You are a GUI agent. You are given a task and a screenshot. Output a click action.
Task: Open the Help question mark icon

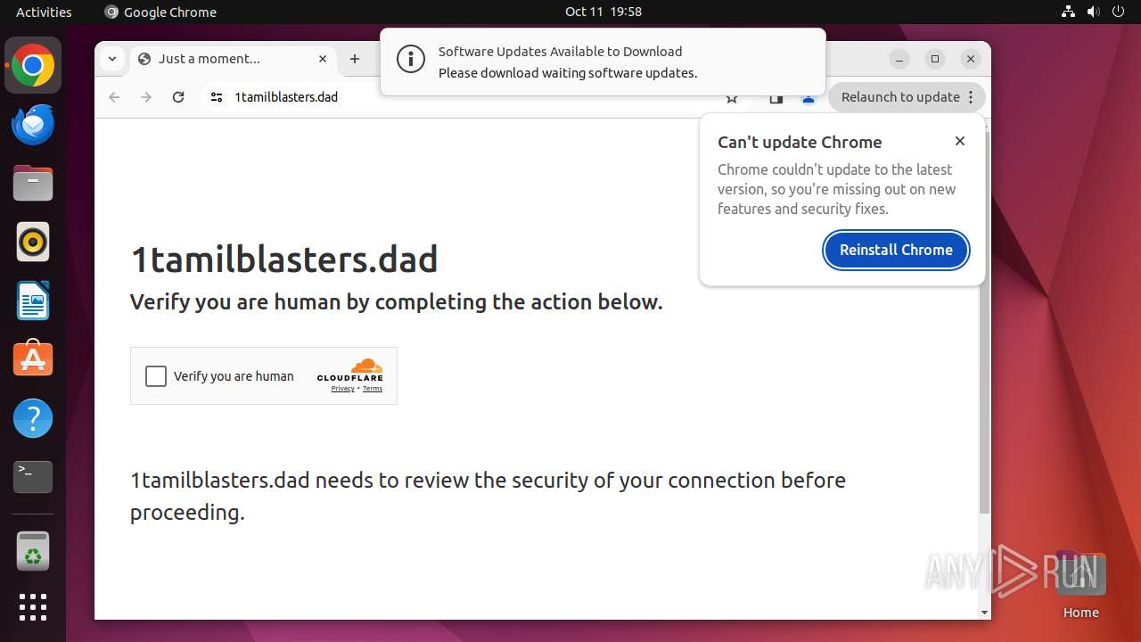point(33,418)
